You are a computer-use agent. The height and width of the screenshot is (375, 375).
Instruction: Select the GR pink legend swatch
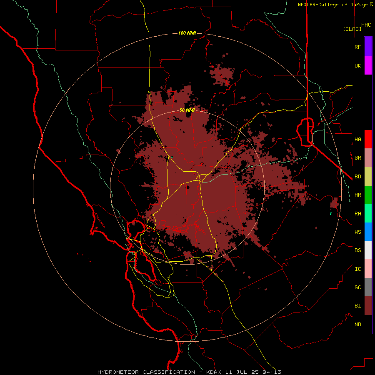tap(368, 158)
